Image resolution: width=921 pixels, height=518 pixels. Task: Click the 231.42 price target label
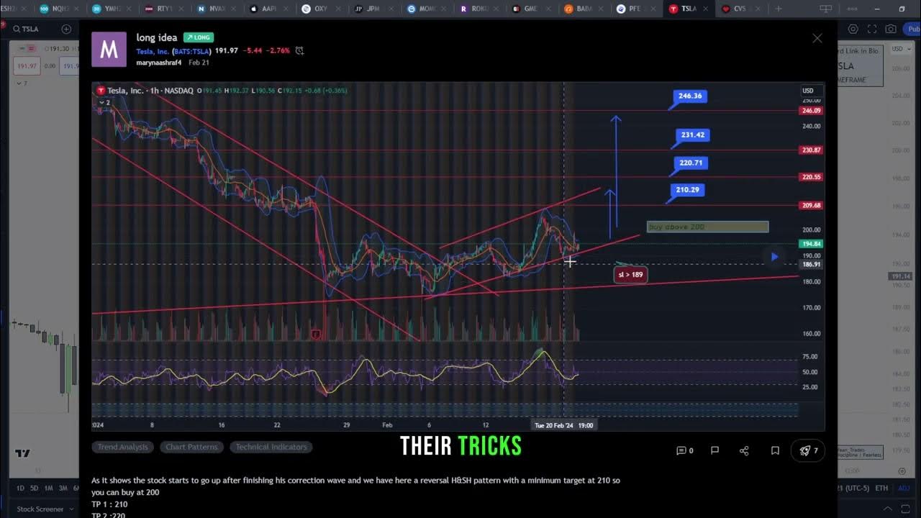693,135
